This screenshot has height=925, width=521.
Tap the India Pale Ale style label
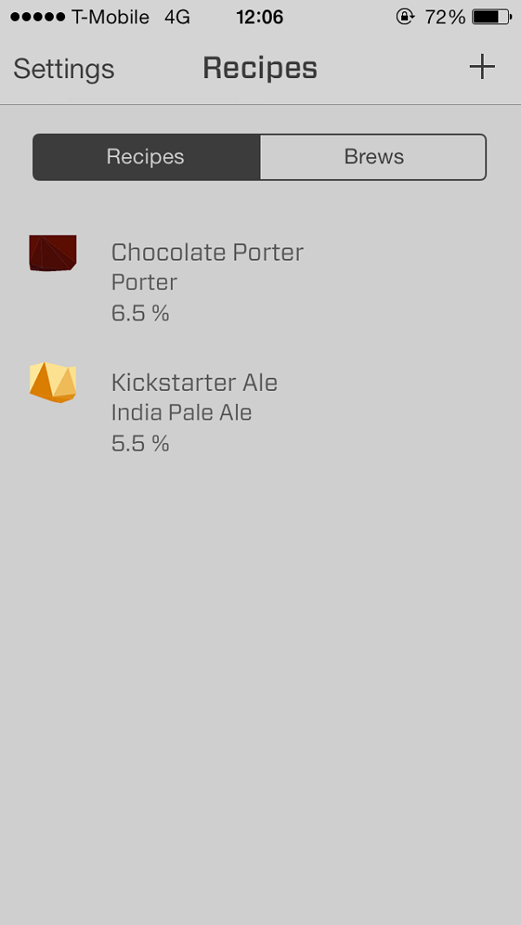(x=181, y=413)
